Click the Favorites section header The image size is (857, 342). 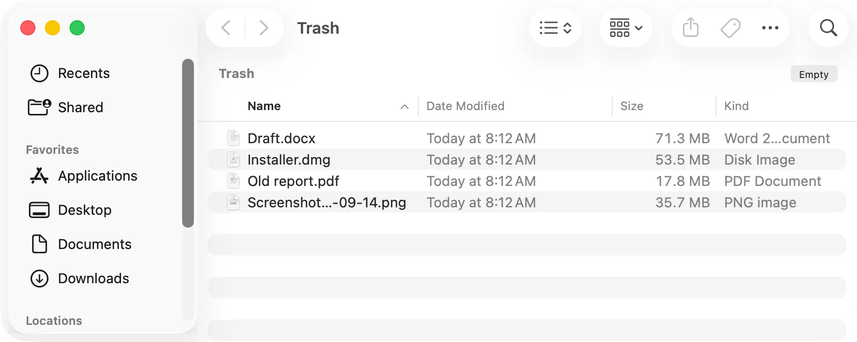click(x=52, y=150)
